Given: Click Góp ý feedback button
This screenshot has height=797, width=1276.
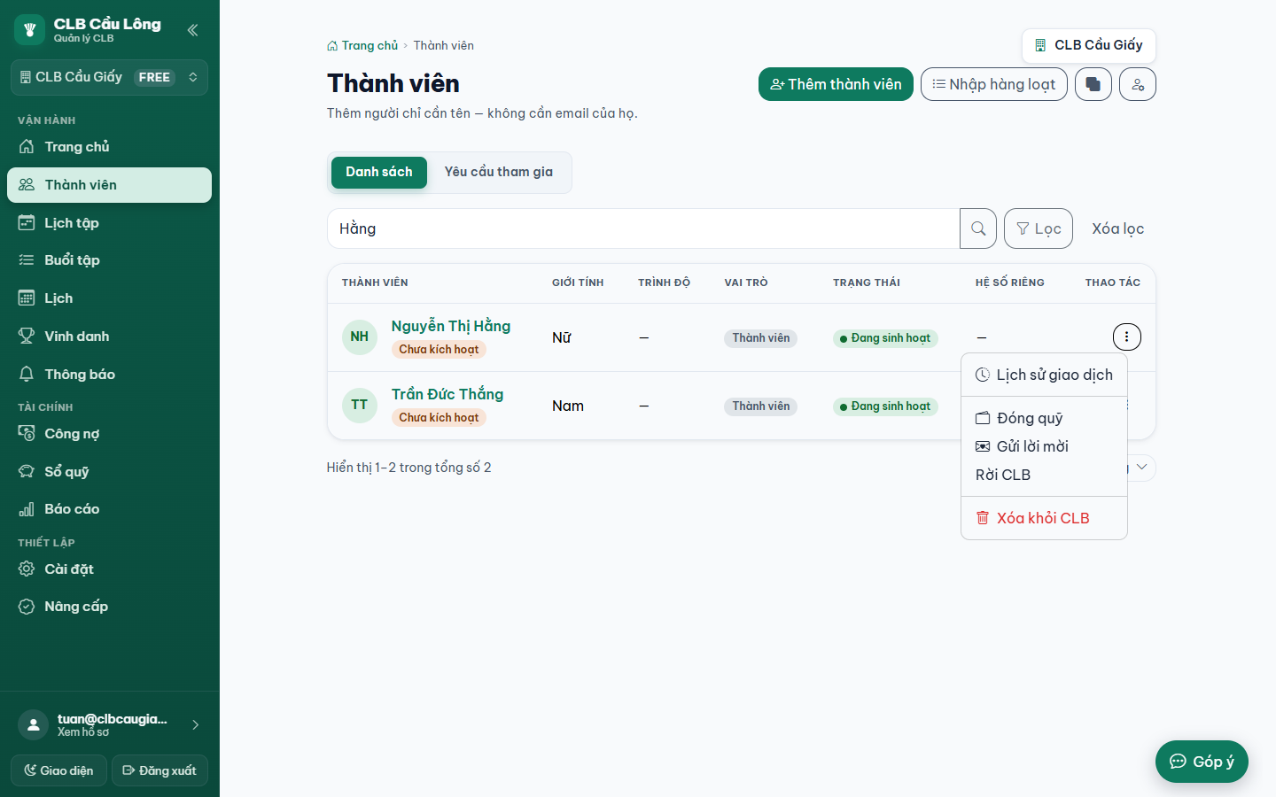Looking at the screenshot, I should (1202, 762).
